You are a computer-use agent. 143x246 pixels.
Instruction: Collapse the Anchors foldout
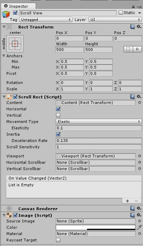4,56
